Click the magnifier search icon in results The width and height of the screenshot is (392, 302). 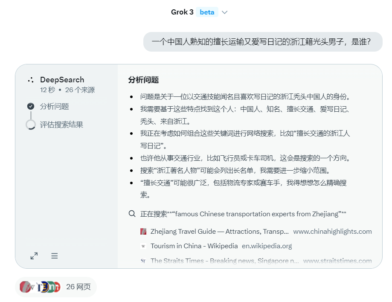[132, 214]
